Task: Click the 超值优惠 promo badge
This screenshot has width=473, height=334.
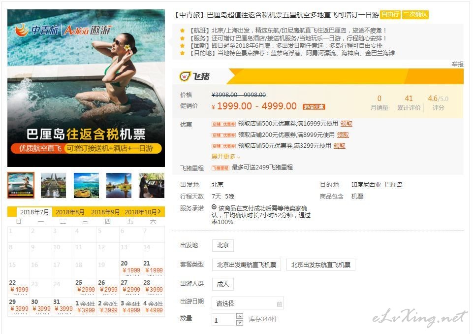Action: click(314, 106)
